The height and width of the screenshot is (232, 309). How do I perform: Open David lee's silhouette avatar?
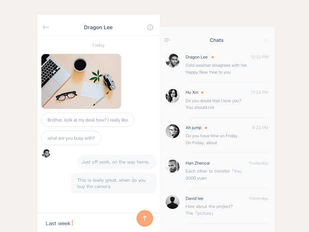pos(172,202)
